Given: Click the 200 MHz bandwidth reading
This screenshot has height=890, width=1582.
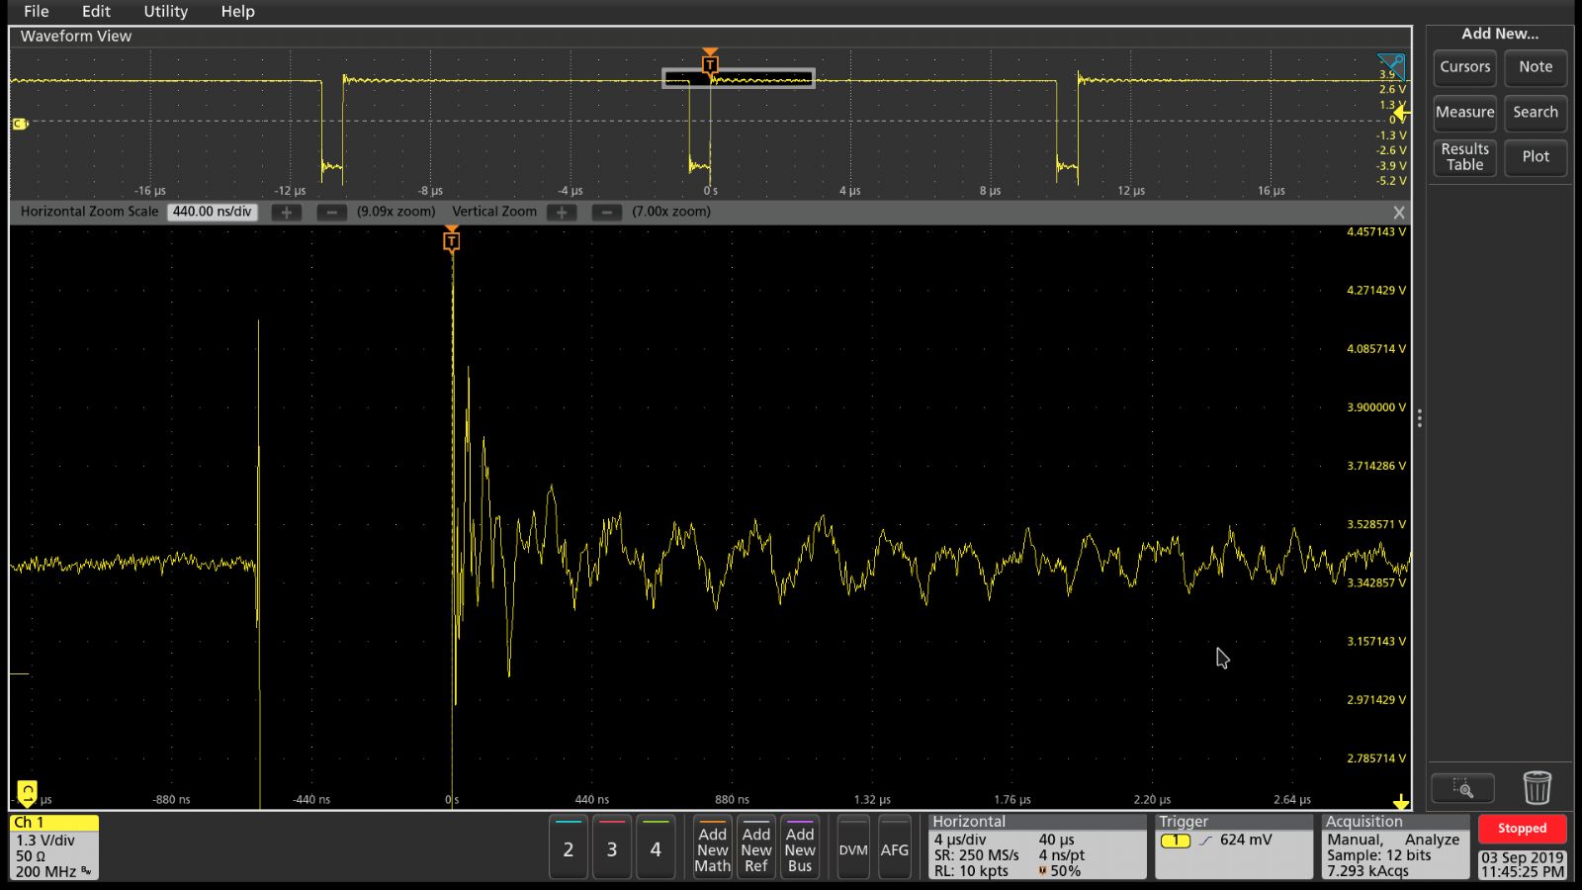Looking at the screenshot, I should (46, 871).
